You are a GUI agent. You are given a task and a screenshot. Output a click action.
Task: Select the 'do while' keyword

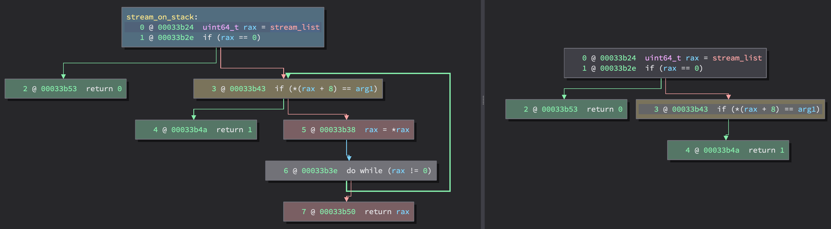(365, 171)
